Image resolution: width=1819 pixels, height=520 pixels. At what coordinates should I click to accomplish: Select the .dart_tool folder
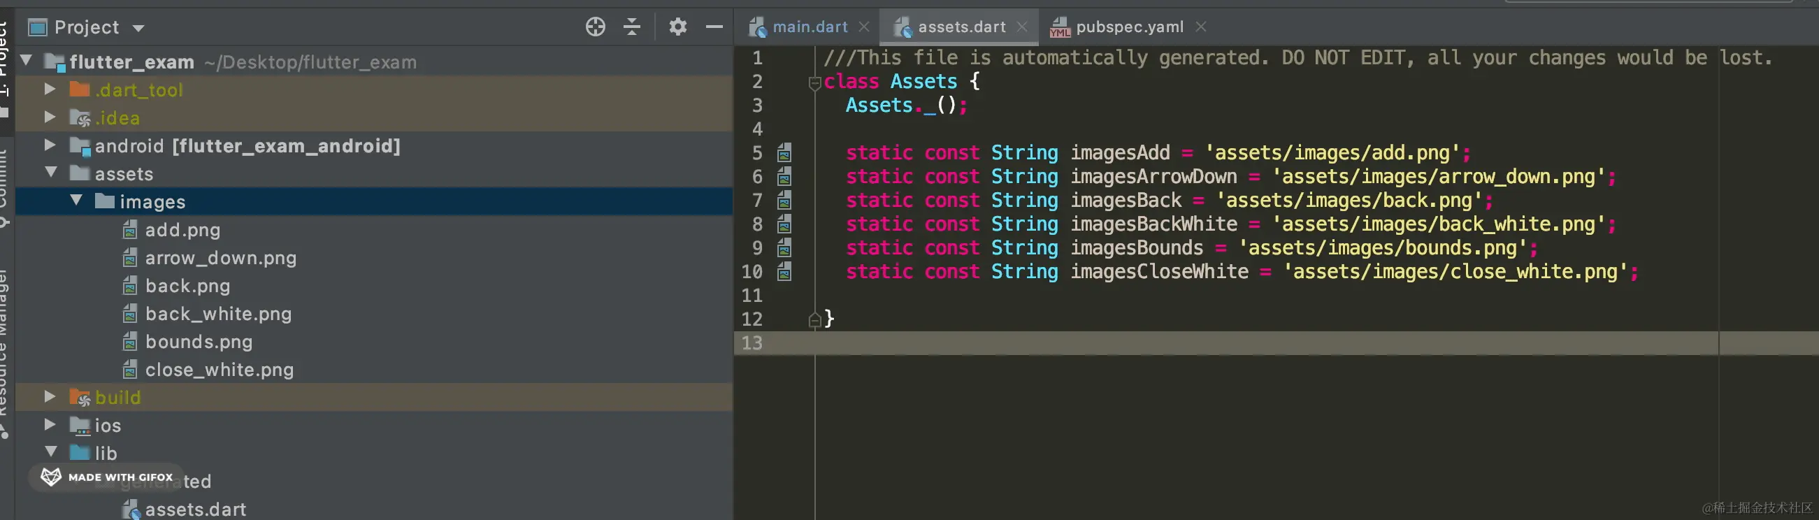point(139,90)
